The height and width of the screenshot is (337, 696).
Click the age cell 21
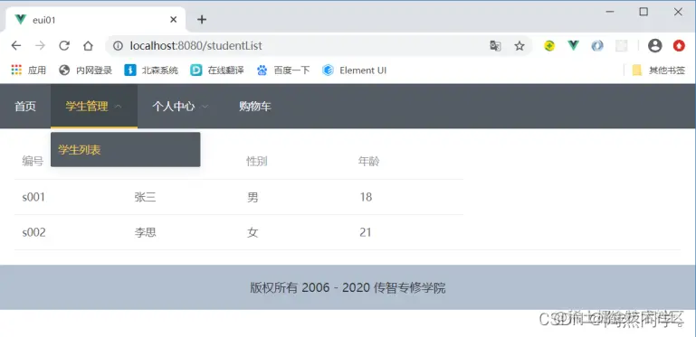coord(366,232)
